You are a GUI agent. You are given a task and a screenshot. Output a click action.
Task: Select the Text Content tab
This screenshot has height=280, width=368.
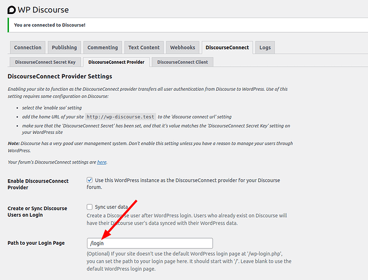144,48
